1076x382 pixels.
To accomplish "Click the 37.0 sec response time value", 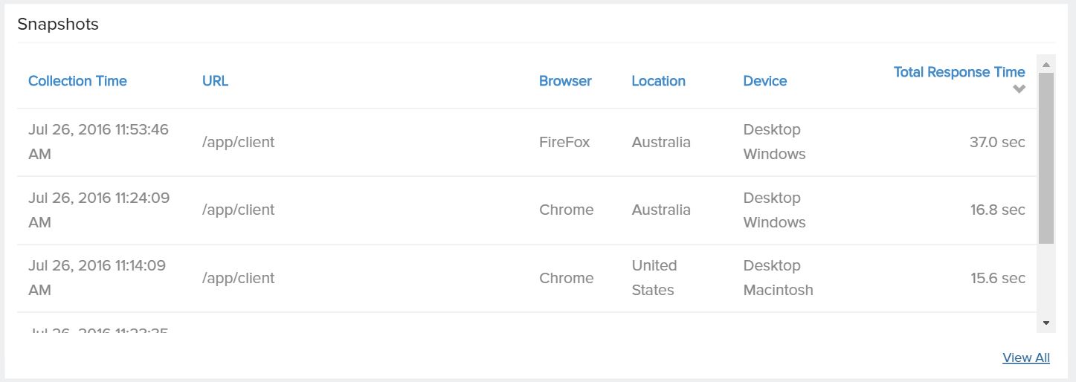I will click(x=997, y=142).
